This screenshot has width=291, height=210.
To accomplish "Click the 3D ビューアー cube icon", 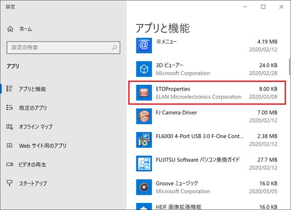I will tap(144, 69).
